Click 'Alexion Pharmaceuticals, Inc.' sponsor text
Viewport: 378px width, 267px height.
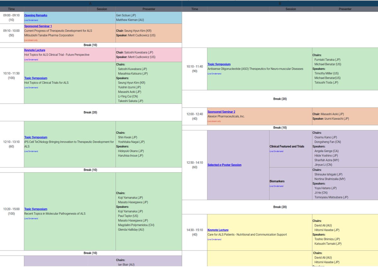[226, 116]
